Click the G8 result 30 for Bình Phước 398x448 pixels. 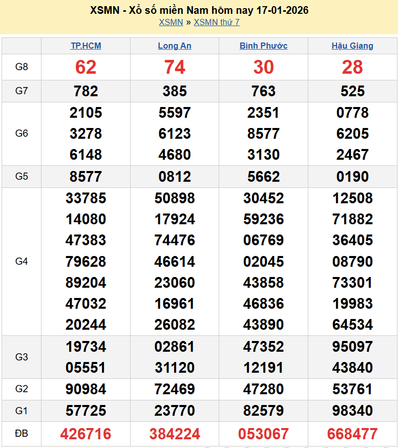pyautogui.click(x=263, y=67)
